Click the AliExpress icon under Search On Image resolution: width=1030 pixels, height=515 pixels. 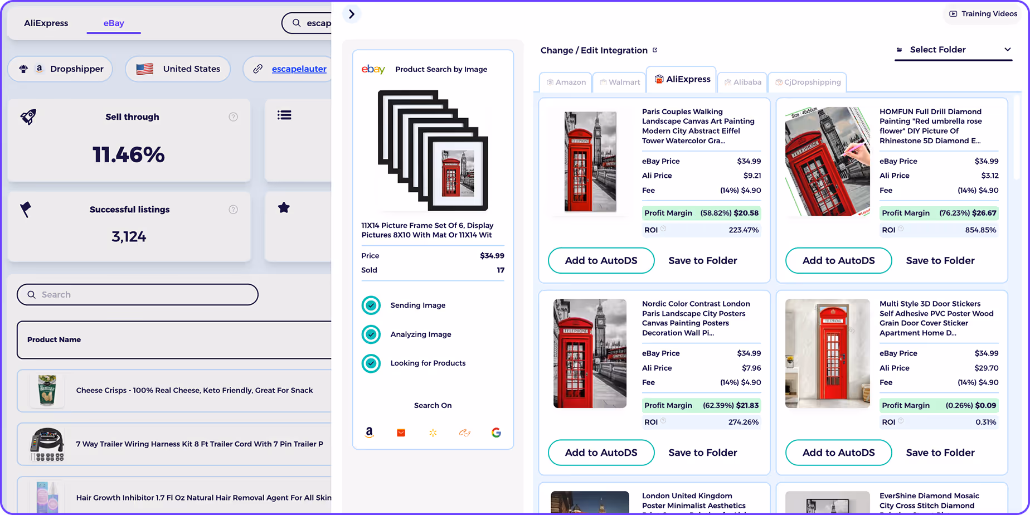pyautogui.click(x=401, y=433)
